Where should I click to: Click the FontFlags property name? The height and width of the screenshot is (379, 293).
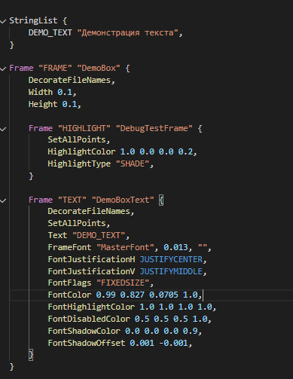pyautogui.click(x=69, y=283)
